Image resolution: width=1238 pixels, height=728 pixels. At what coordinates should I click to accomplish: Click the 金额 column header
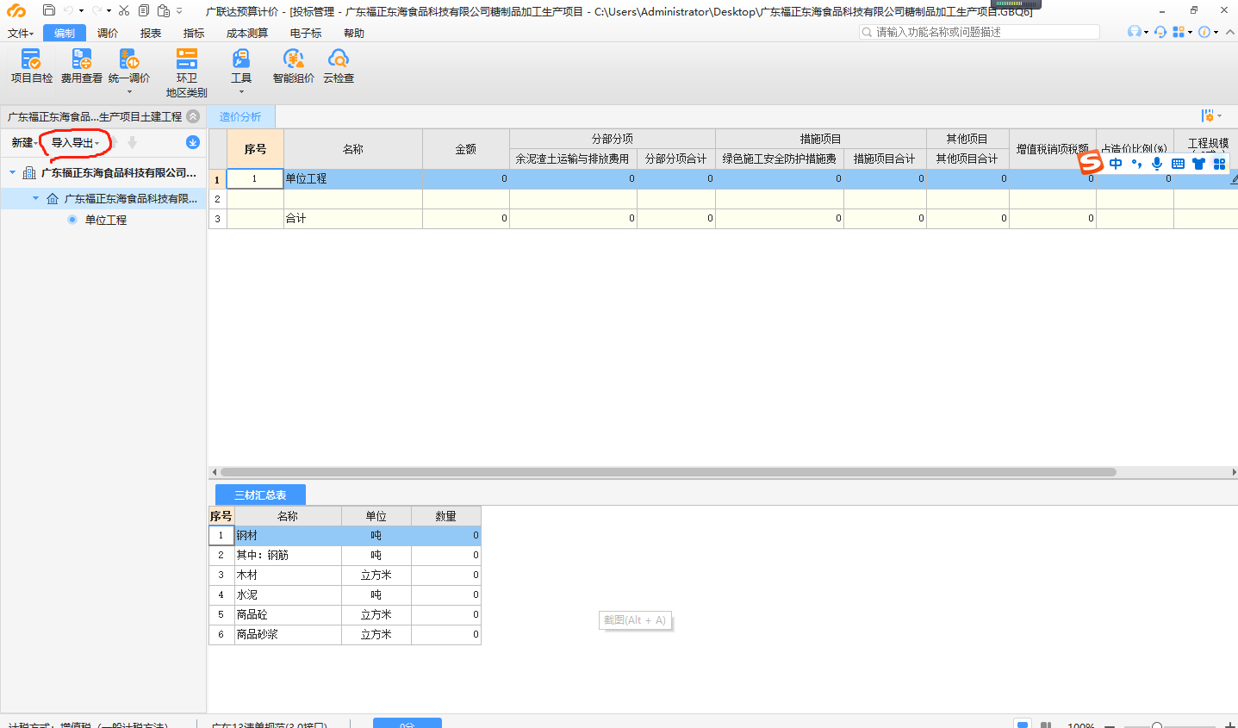coord(466,149)
